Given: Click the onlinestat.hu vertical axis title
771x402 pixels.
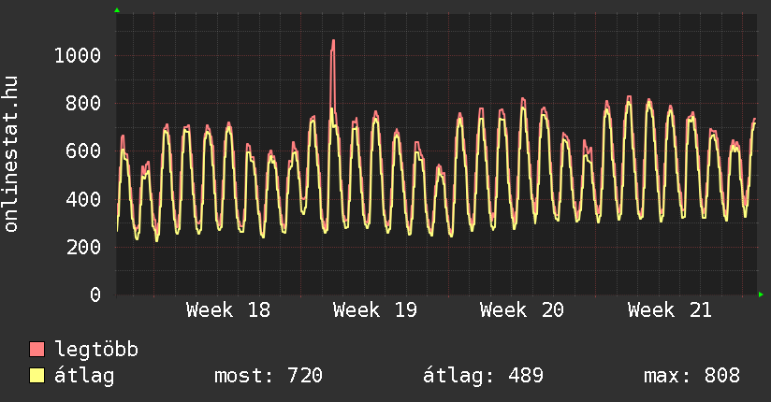Looking at the screenshot, I should tap(11, 153).
